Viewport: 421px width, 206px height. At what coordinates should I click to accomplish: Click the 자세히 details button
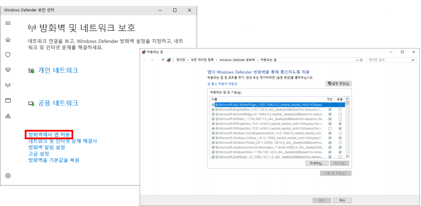(316, 163)
